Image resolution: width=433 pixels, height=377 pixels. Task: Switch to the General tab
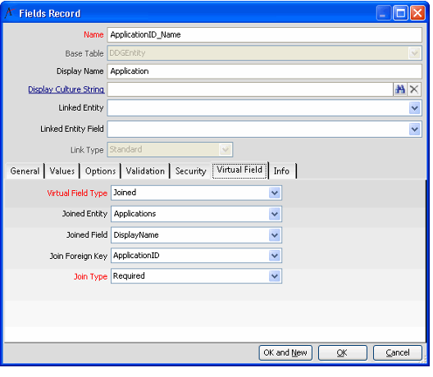pos(25,171)
